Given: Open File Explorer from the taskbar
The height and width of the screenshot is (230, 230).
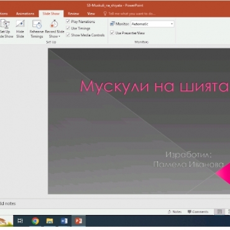Looking at the screenshot, I should (x=50, y=221).
